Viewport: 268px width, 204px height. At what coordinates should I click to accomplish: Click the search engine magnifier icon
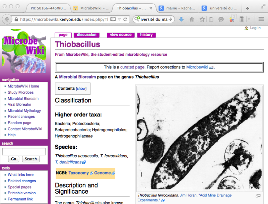coord(137,19)
